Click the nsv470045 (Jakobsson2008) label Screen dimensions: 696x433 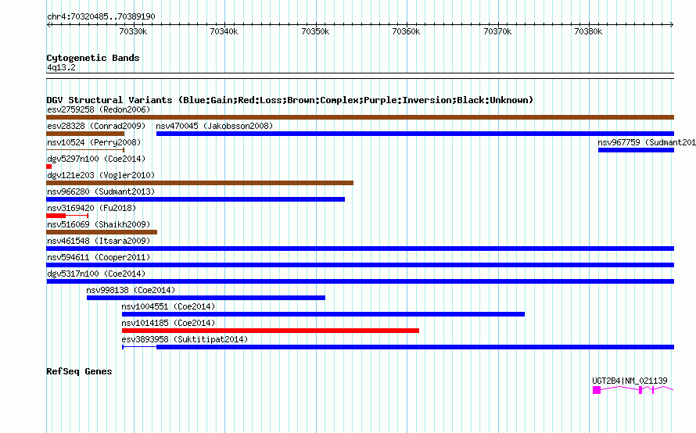click(214, 126)
